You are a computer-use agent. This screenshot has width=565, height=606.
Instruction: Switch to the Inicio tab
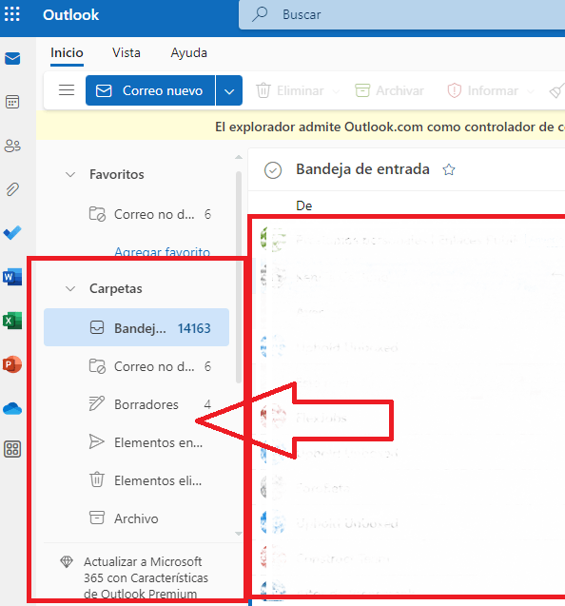pyautogui.click(x=67, y=53)
